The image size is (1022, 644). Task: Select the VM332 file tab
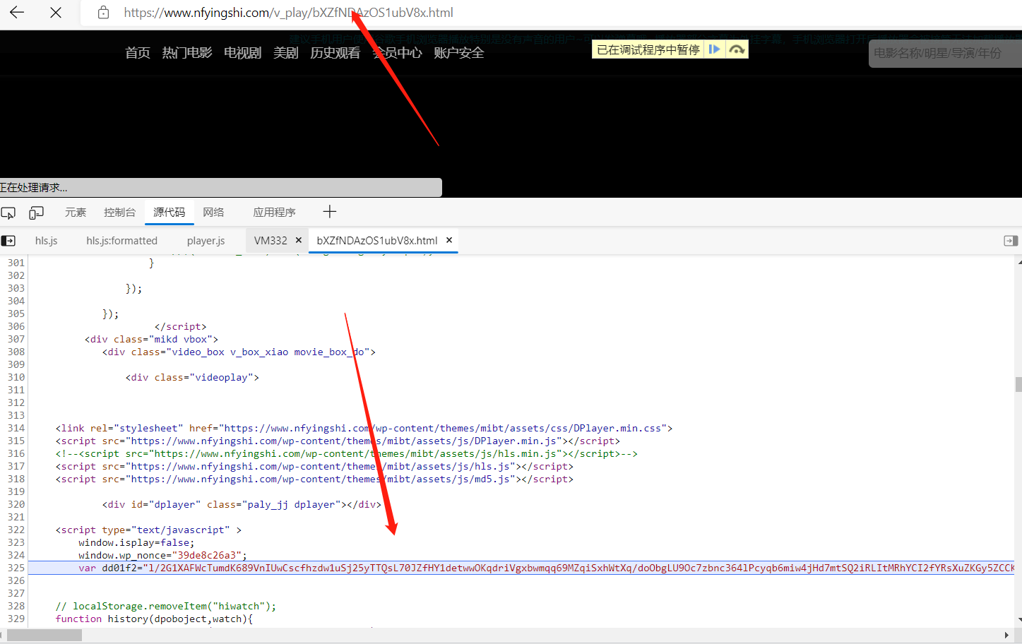coord(271,241)
